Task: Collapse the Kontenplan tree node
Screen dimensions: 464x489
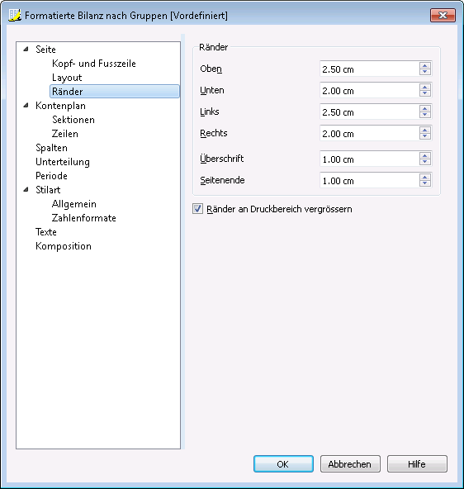Action: point(26,106)
